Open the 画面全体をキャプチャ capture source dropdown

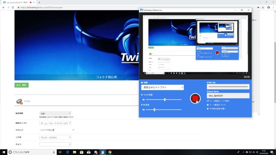(x=163, y=87)
